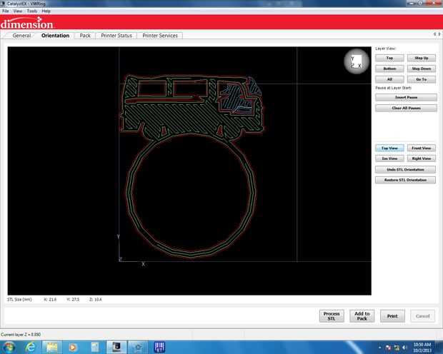This screenshot has height=354, width=443.
Task: Click the Step Up layer button
Action: 422,58
